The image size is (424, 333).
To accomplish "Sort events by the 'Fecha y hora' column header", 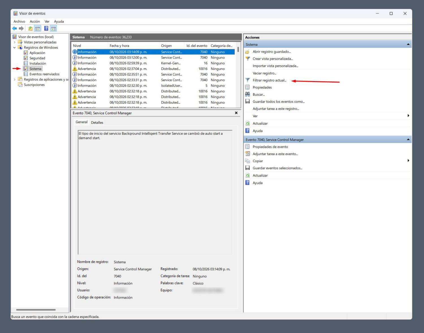I will click(134, 46).
